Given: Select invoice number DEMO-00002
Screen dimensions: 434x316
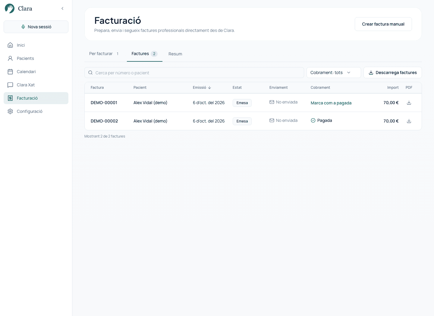Looking at the screenshot, I should 104,121.
